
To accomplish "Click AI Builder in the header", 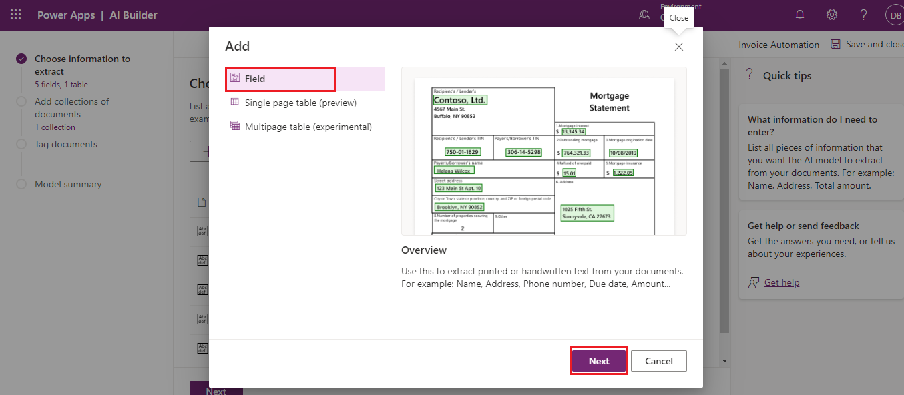I will (x=134, y=15).
